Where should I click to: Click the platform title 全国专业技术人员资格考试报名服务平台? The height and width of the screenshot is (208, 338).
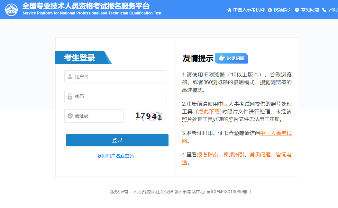86,6
